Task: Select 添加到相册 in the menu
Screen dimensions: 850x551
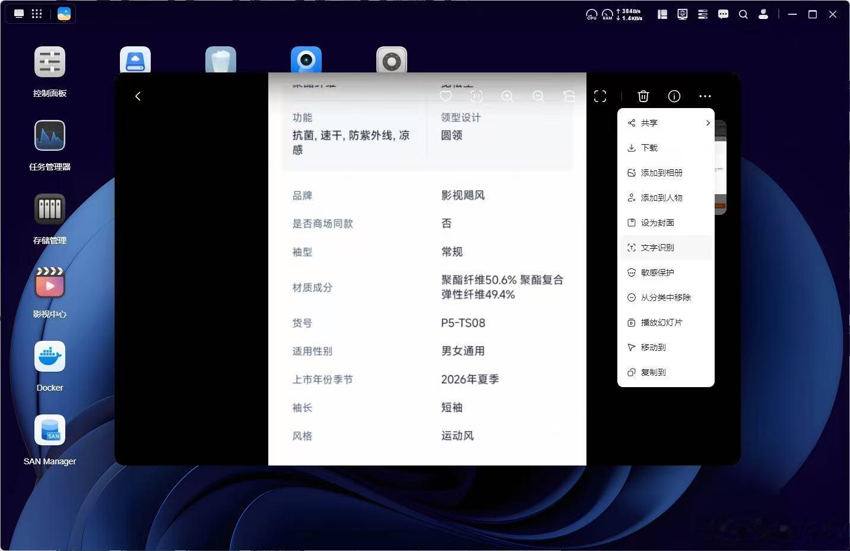Action: click(x=666, y=173)
